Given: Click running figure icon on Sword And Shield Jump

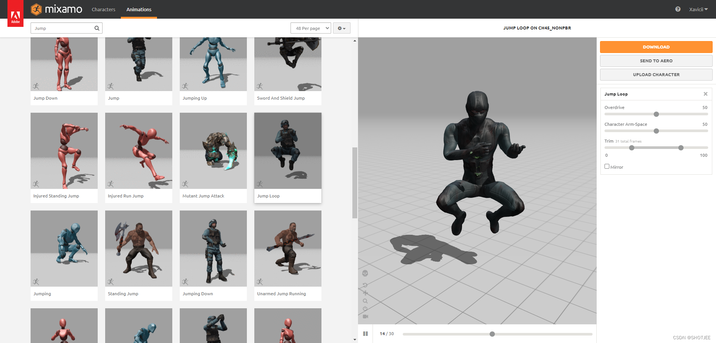Looking at the screenshot, I should point(260,86).
